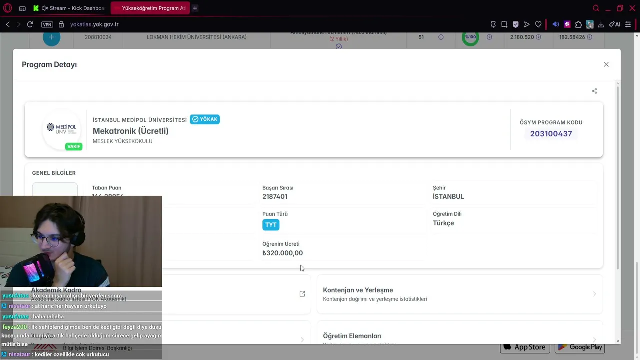Open the downloads icon
This screenshot has height=360, width=640.
pos(601,24)
